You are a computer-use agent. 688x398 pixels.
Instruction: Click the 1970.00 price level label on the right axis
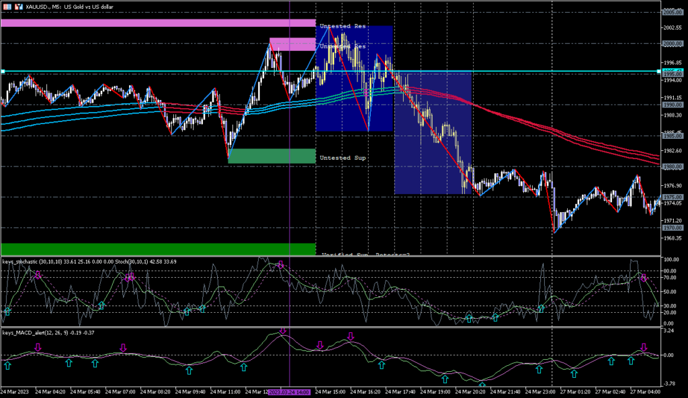673,228
